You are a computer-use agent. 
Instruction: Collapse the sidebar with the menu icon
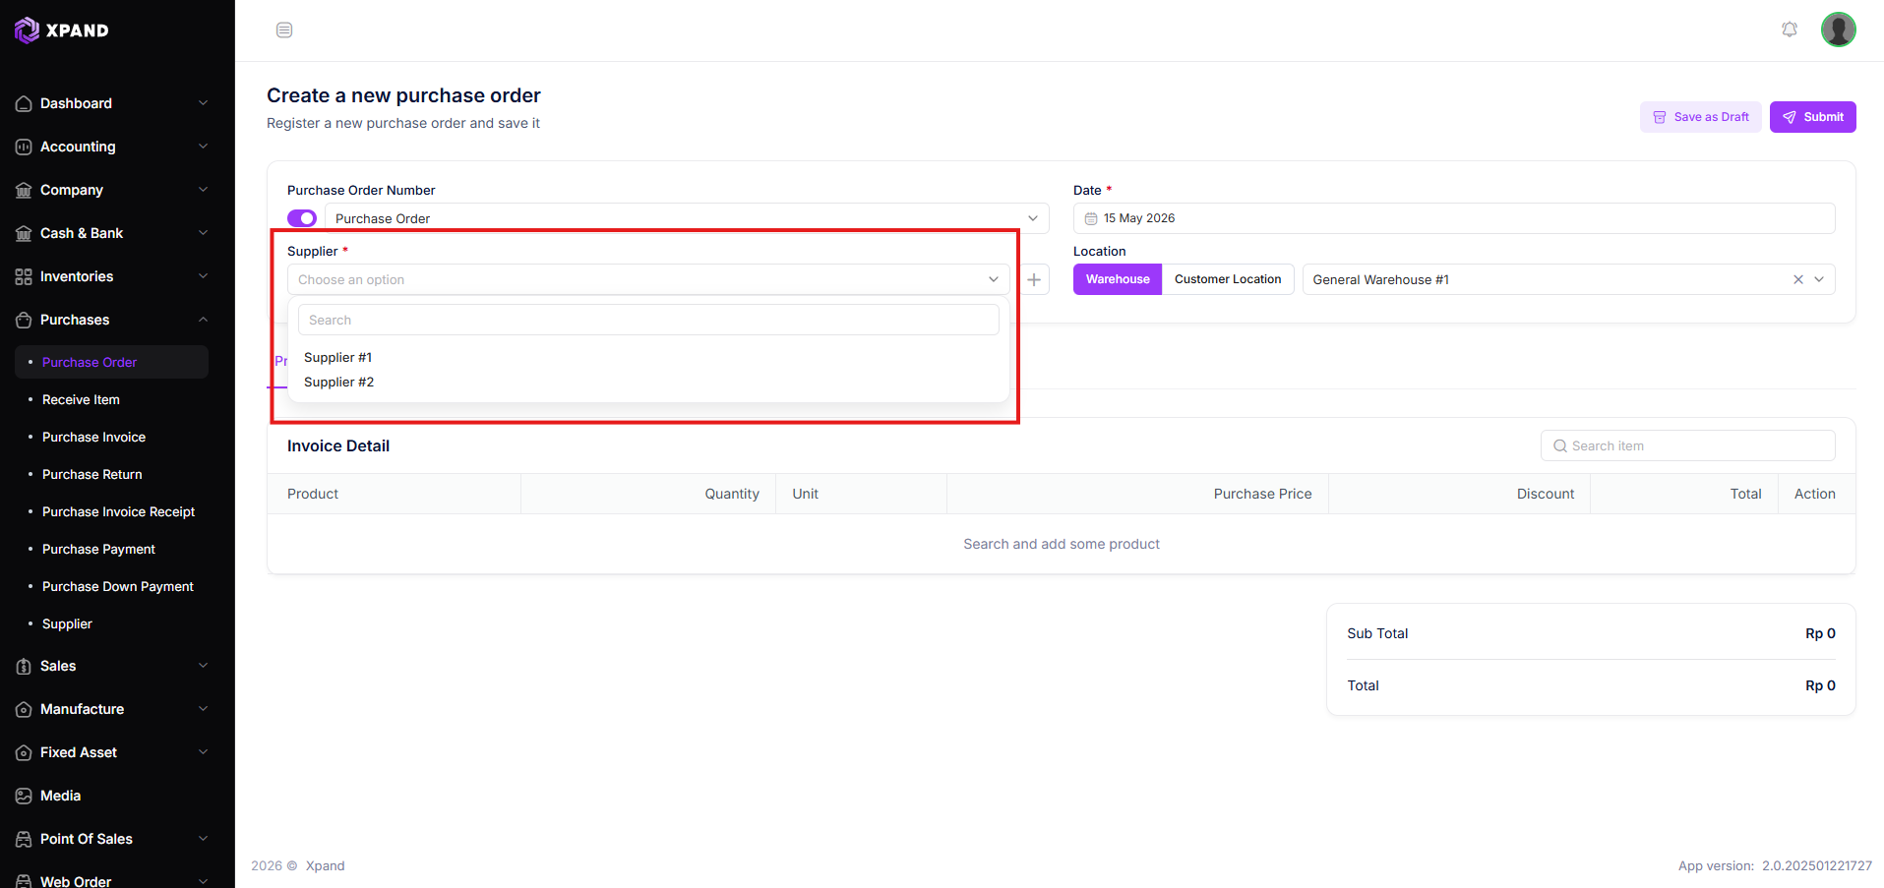pyautogui.click(x=284, y=30)
